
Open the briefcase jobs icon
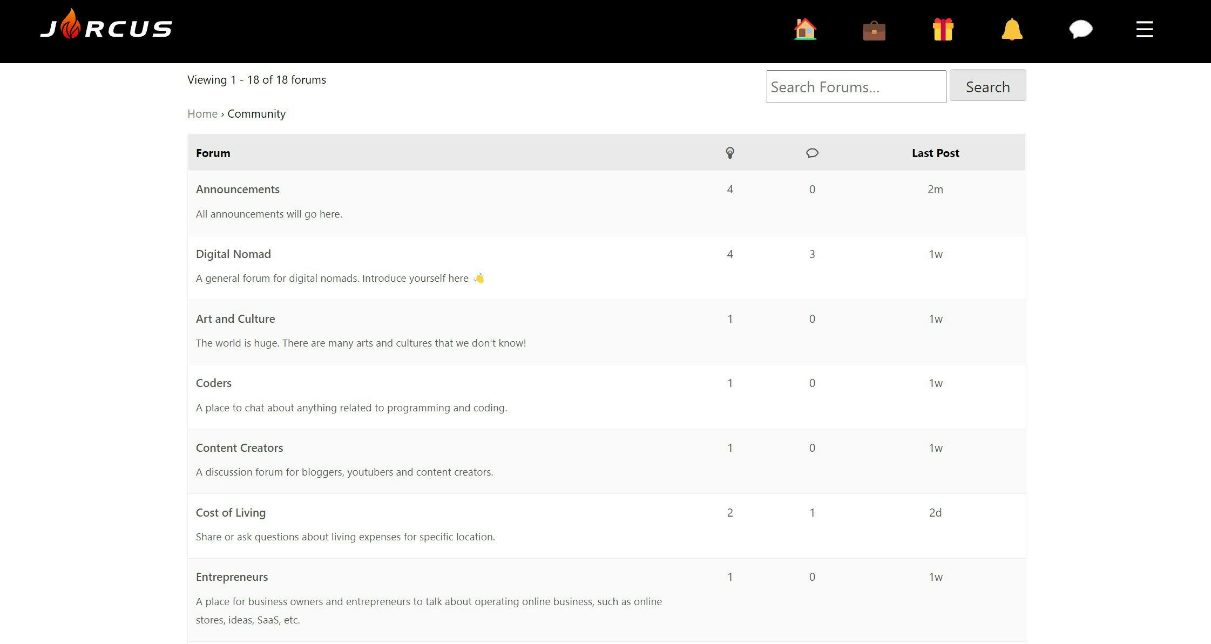tap(874, 30)
